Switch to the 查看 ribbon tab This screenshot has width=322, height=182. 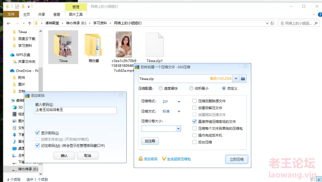(57, 14)
